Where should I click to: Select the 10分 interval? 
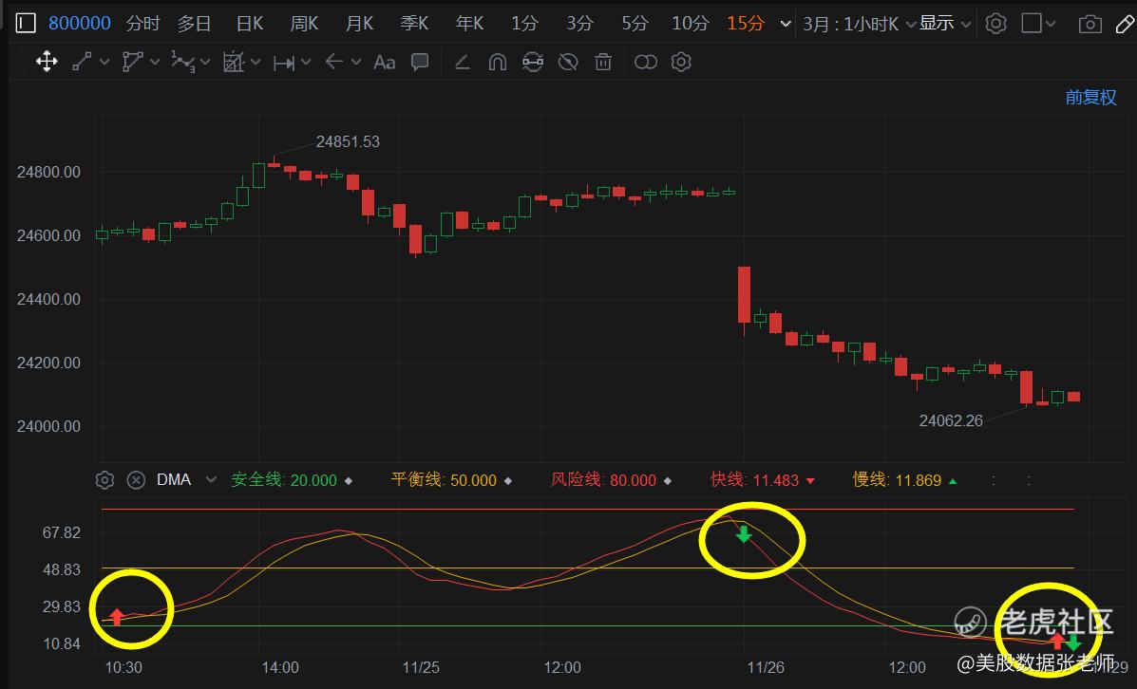click(691, 24)
